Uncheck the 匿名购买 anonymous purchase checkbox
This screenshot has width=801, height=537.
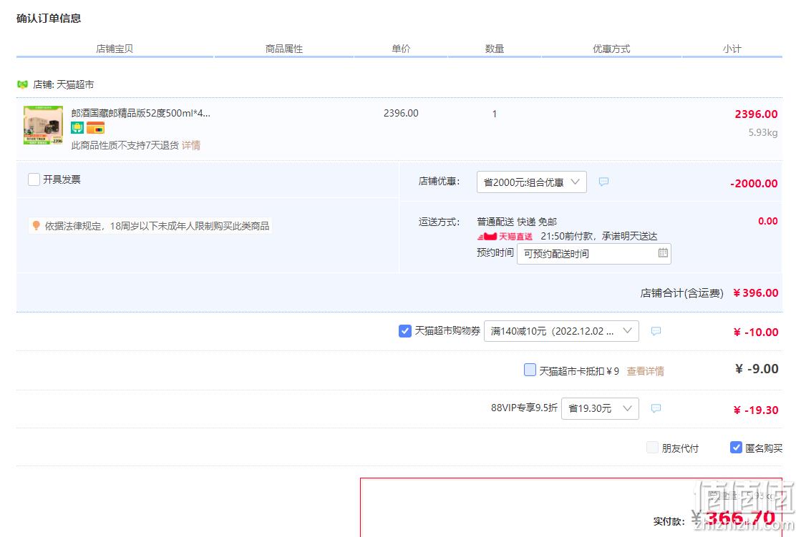736,447
